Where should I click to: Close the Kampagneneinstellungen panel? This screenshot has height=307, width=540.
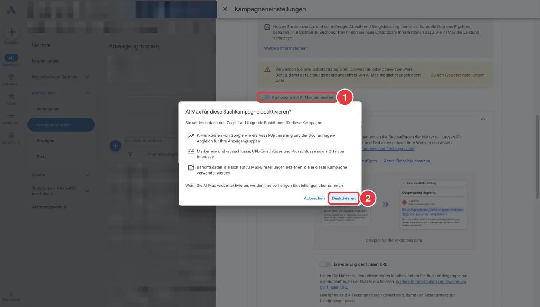[225, 9]
